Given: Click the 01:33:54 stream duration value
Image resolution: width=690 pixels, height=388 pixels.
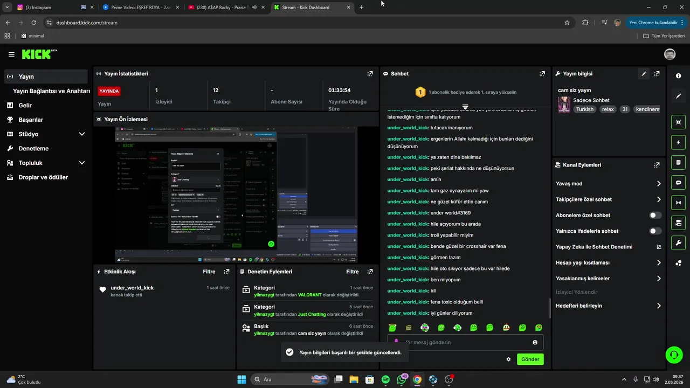Looking at the screenshot, I should tap(340, 90).
